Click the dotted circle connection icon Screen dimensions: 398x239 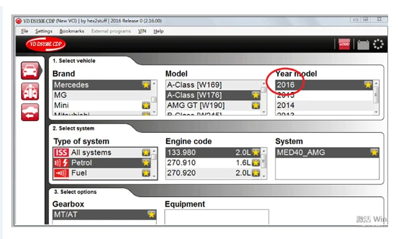click(x=378, y=44)
